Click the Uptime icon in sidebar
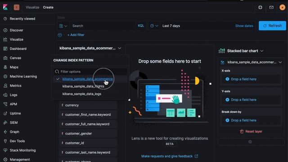The image size is (288, 162). click(x=5, y=113)
